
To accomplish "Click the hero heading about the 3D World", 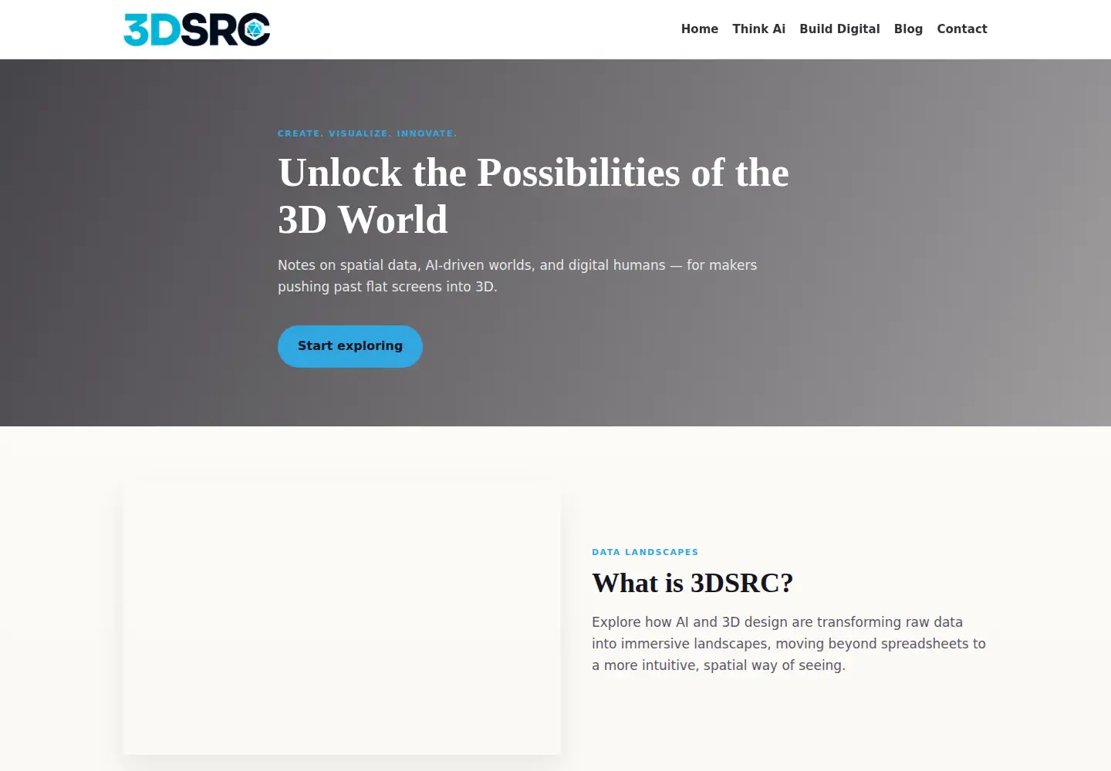I will tap(533, 196).
